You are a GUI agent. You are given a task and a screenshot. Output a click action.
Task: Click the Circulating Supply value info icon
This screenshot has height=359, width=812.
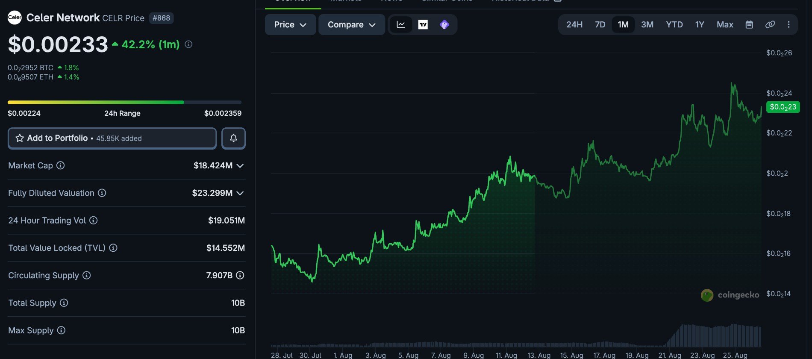tap(240, 275)
